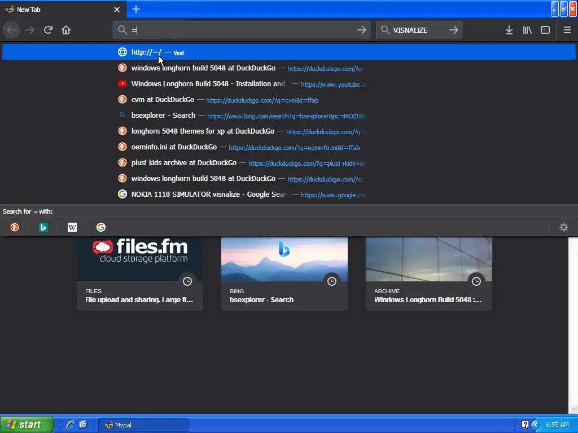Image resolution: width=578 pixels, height=433 pixels.
Task: Select 'bsexplorer - Search' Bing suggestion
Action: click(x=288, y=116)
